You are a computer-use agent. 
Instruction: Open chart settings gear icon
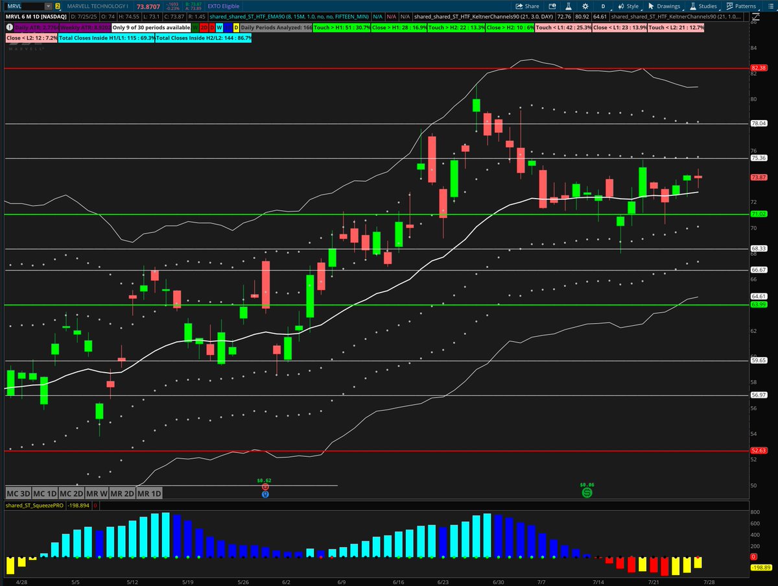[585, 6]
